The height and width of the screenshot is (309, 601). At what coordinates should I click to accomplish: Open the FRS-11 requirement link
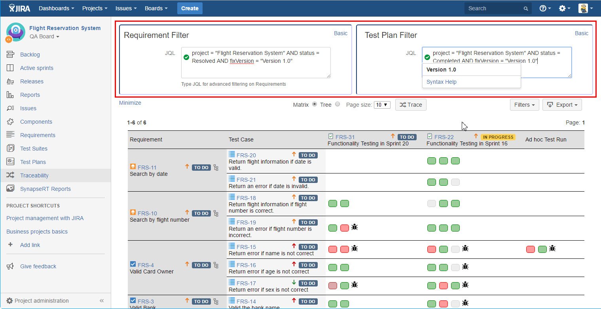coord(147,168)
